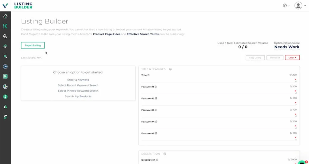The height and width of the screenshot is (164, 309).
Task: Click the Copy Listing button
Action: (255, 58)
